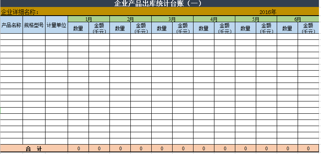Screen dimensions: 321x154
Task: Select the 合计 total for 6月 数量
Action: [287, 149]
